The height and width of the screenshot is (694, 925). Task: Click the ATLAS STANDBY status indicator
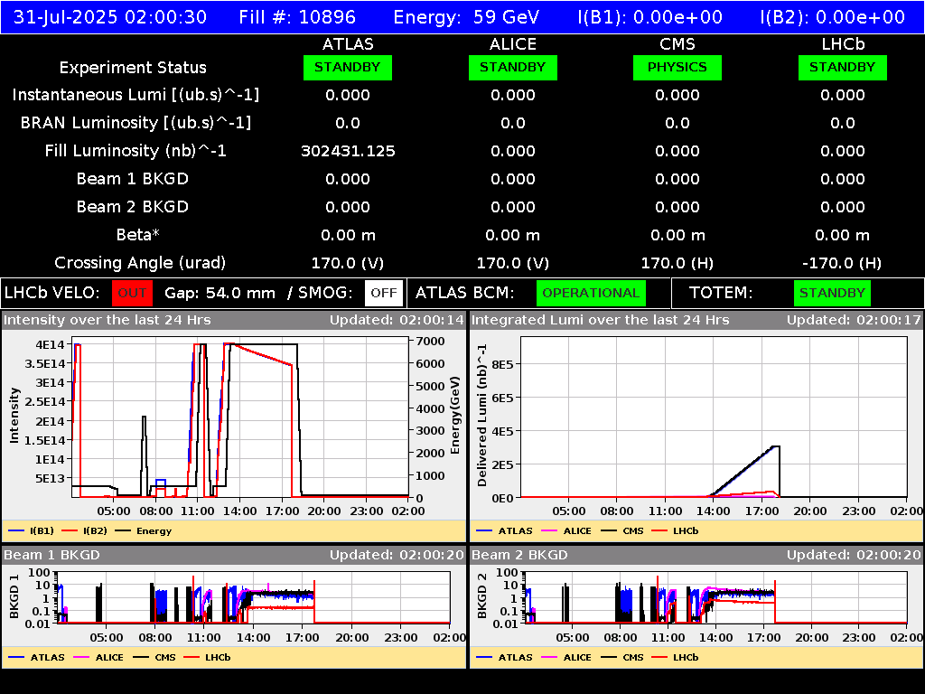(x=348, y=67)
